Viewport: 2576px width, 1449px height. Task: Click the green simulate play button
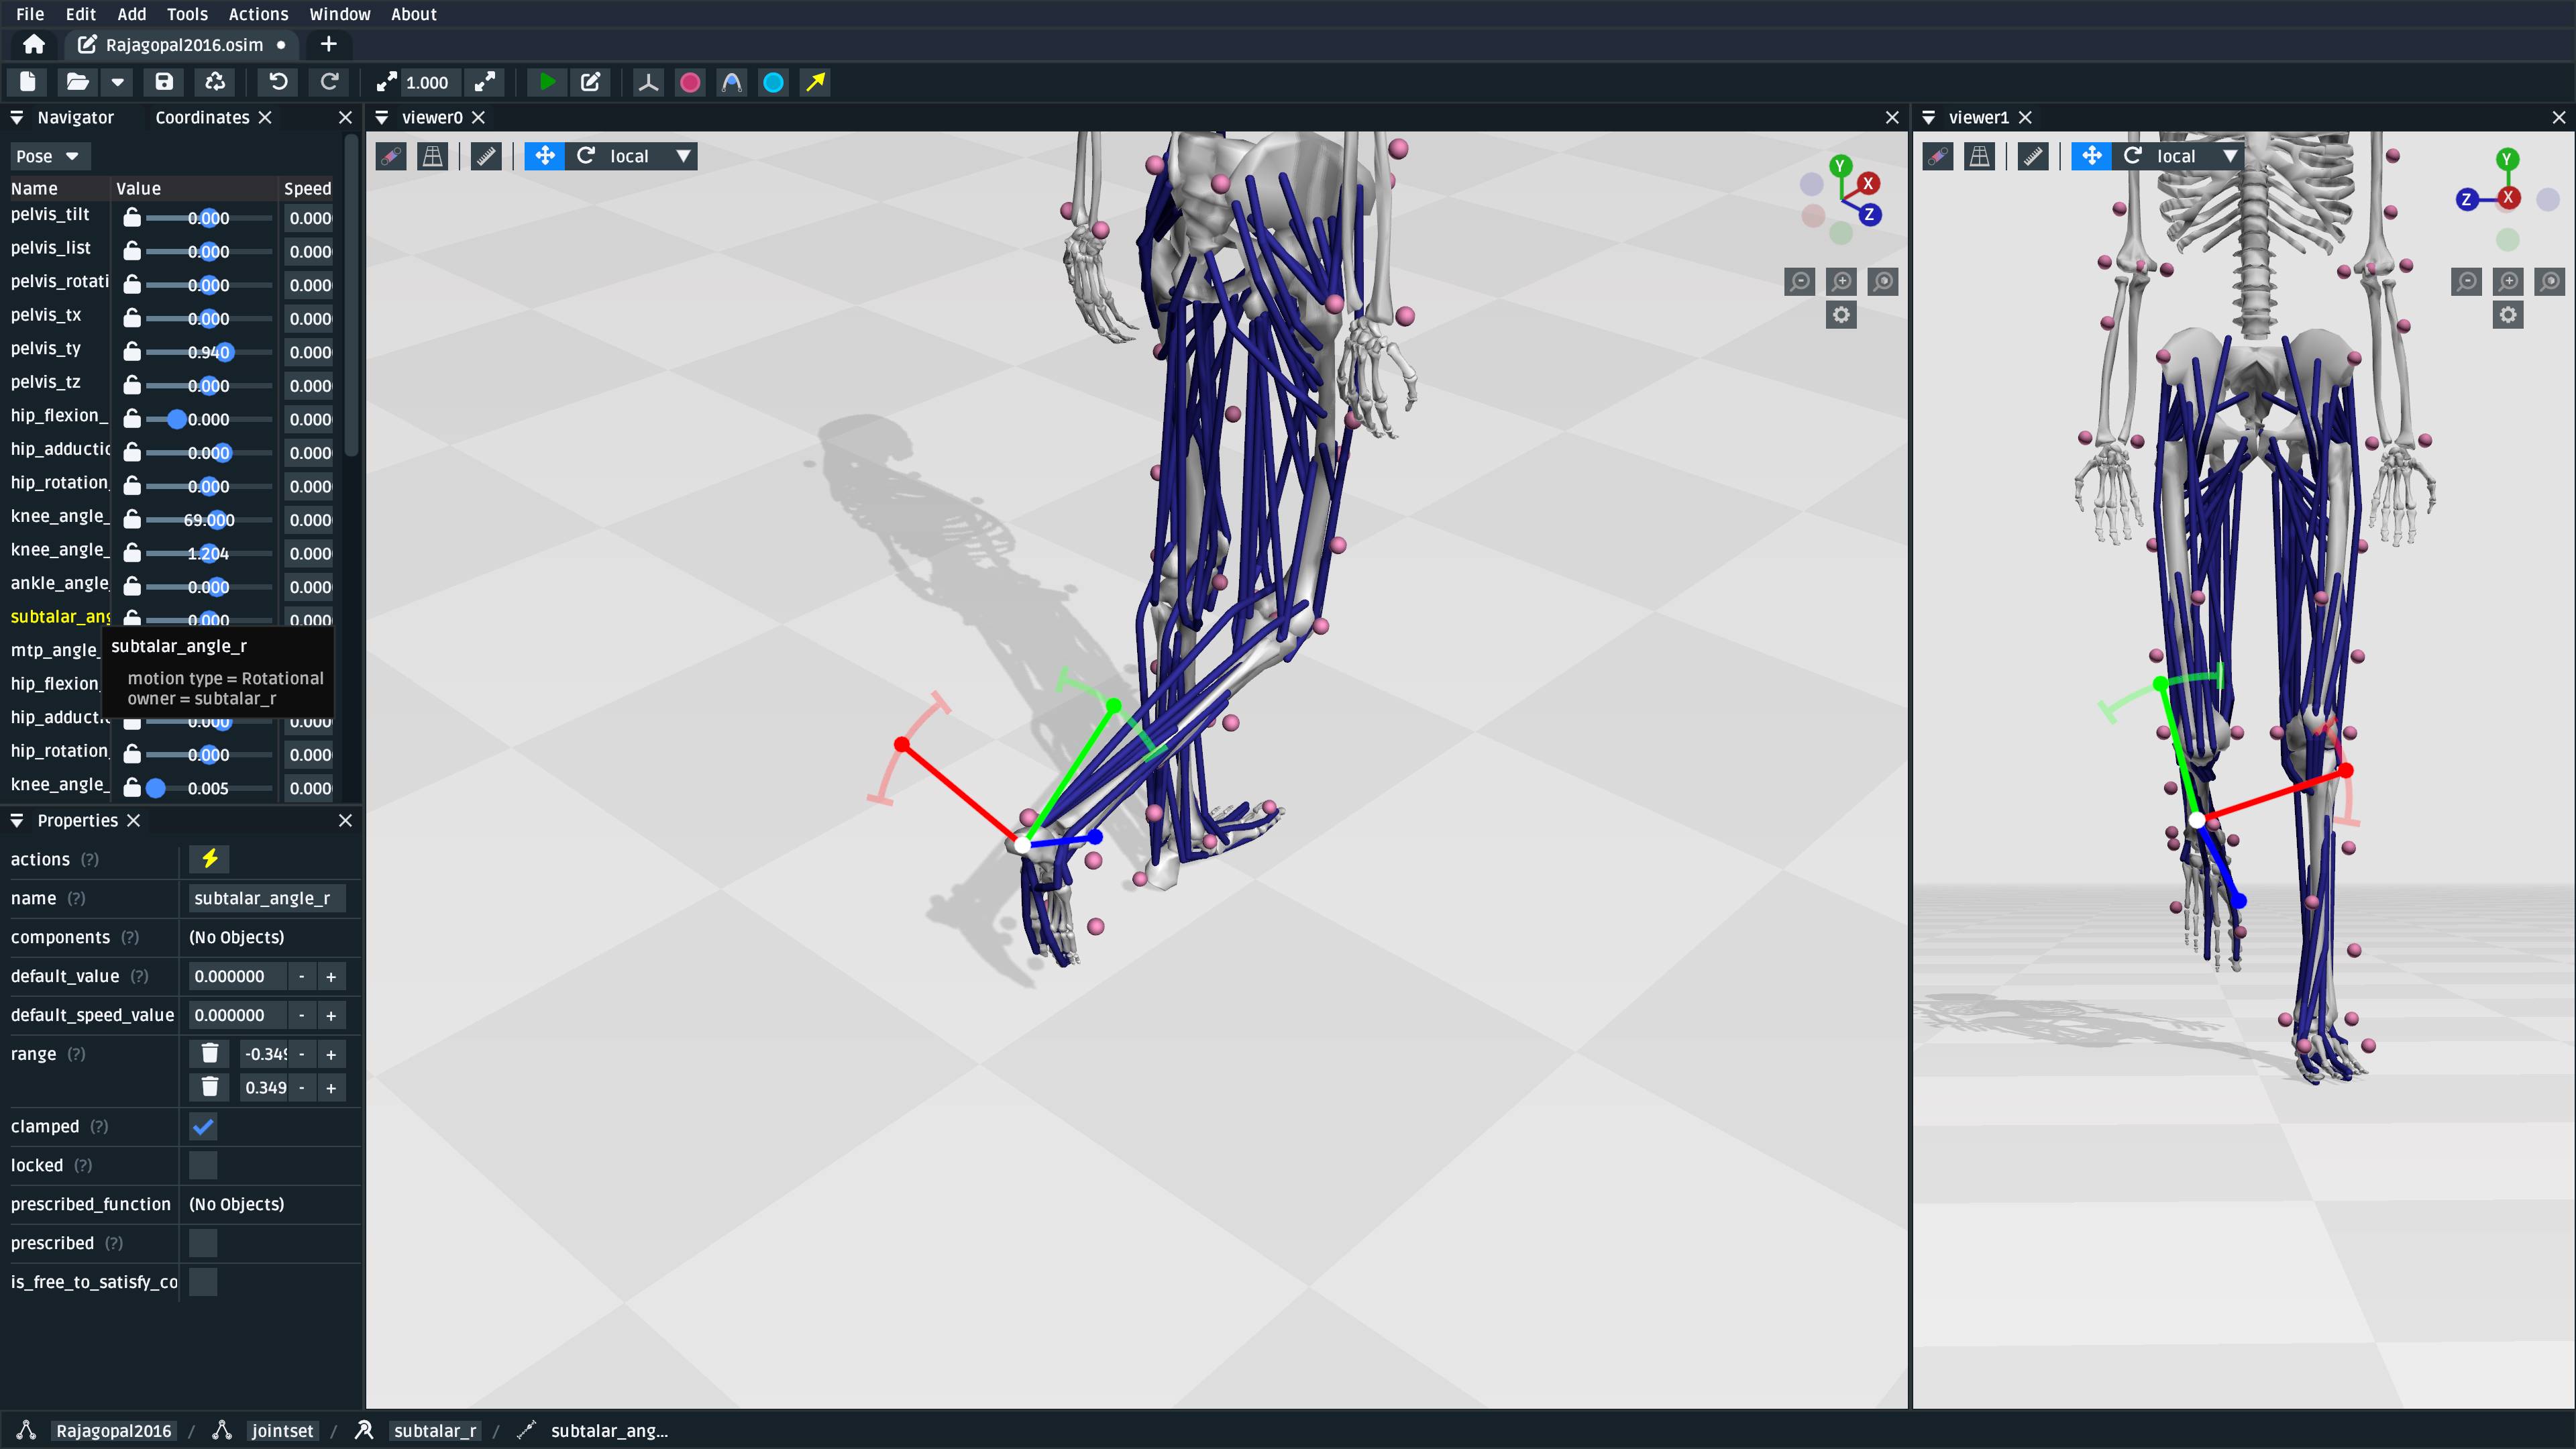point(547,82)
